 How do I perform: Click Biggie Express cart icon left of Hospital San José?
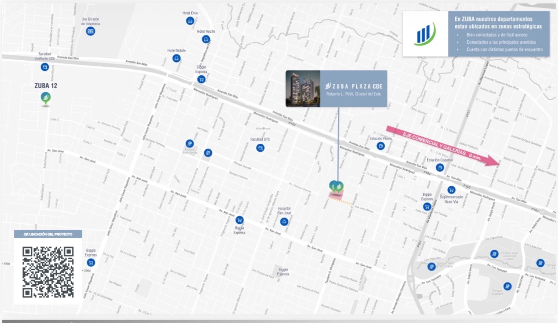[x=239, y=220]
